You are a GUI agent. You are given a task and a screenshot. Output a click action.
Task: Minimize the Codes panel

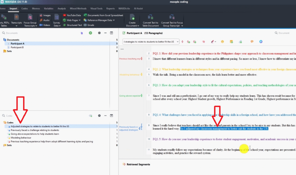(x=105, y=116)
